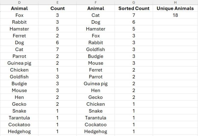Select the cell containing 18

(x=175, y=15)
